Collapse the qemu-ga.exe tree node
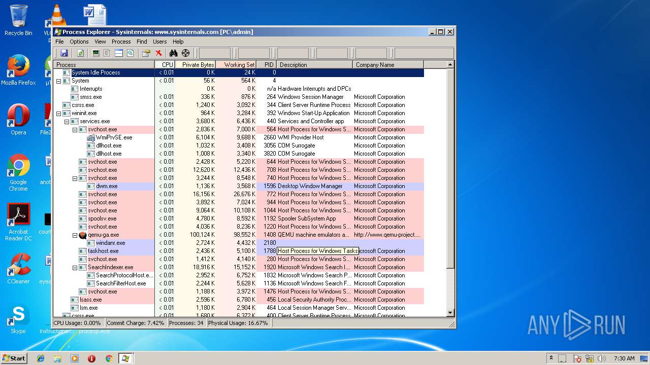650x365 pixels. click(75, 235)
